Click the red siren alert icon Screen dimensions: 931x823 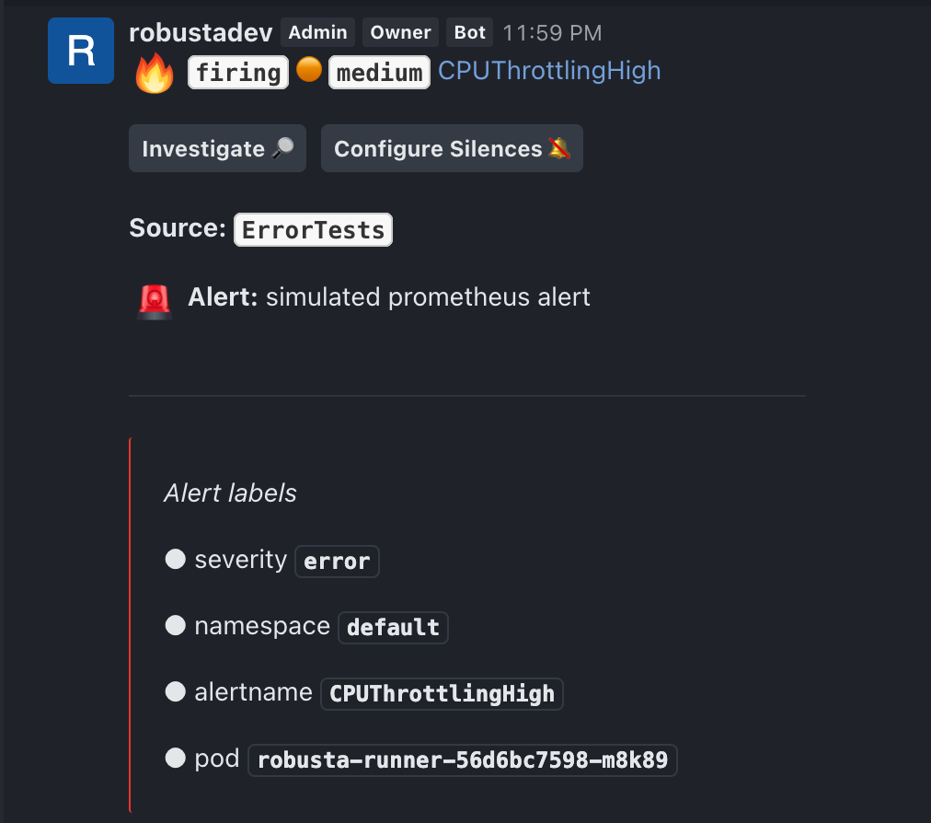pos(155,301)
